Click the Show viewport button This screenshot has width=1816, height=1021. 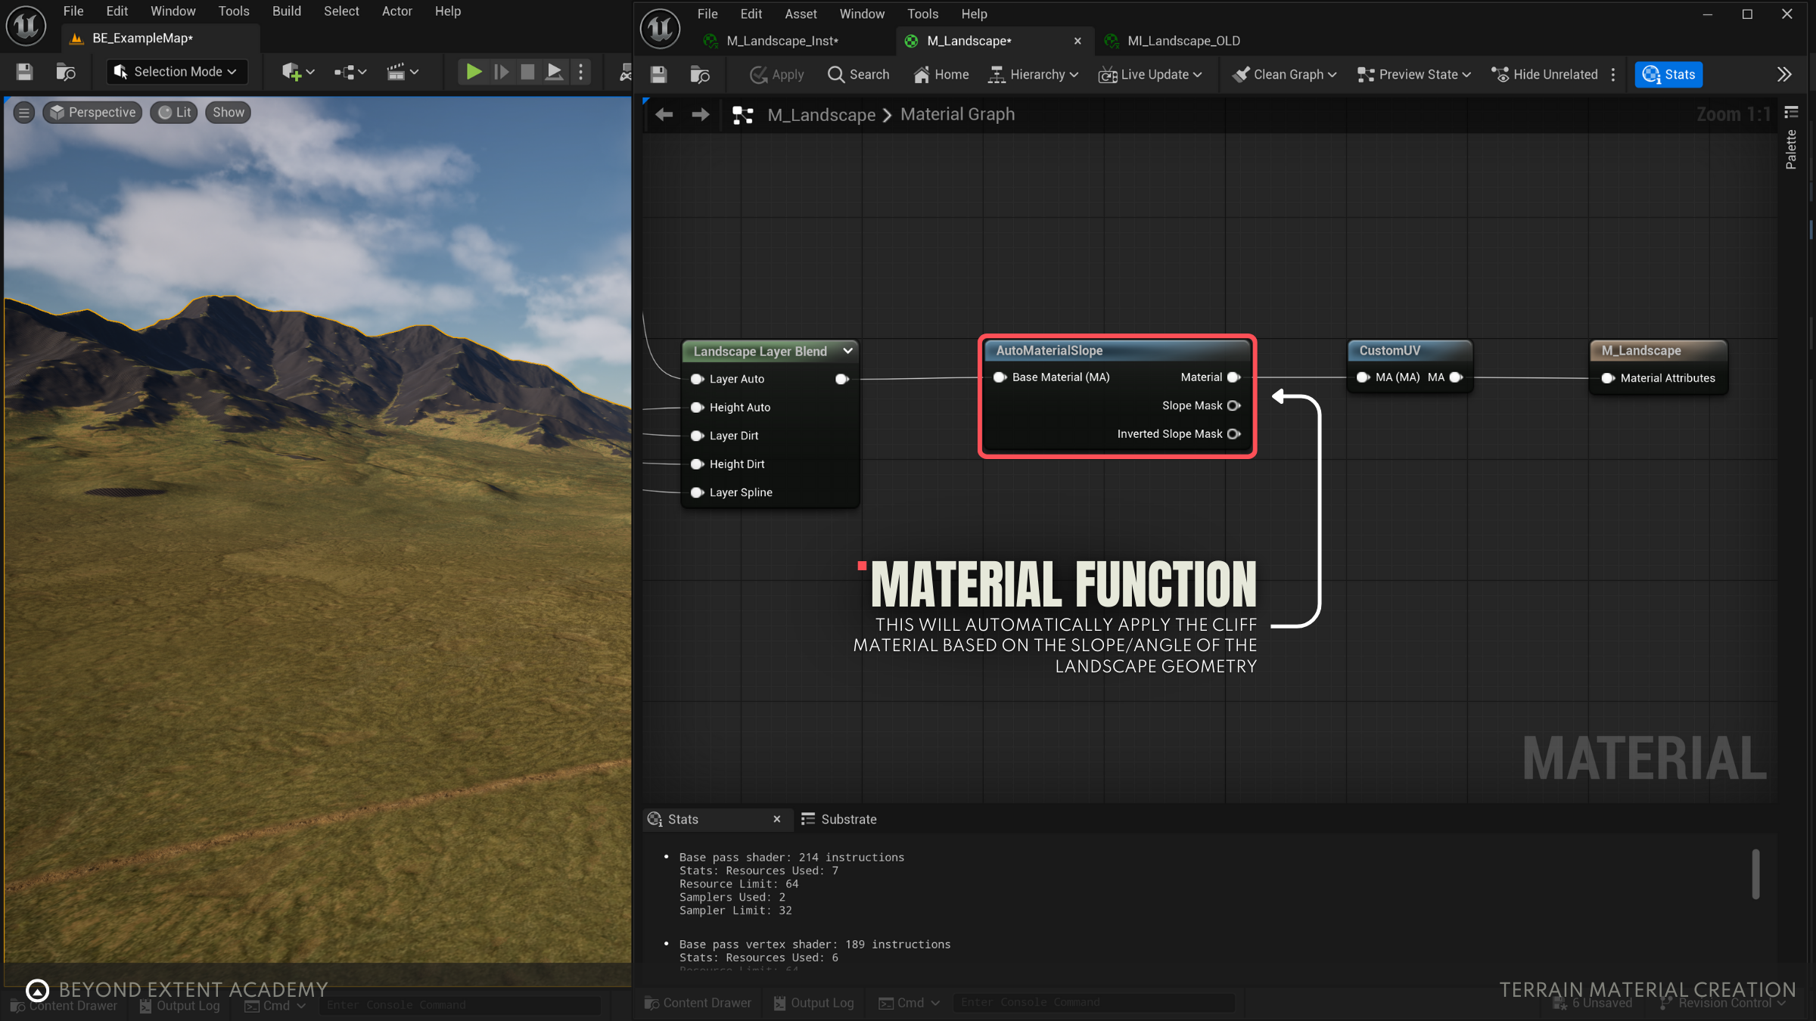(x=228, y=113)
